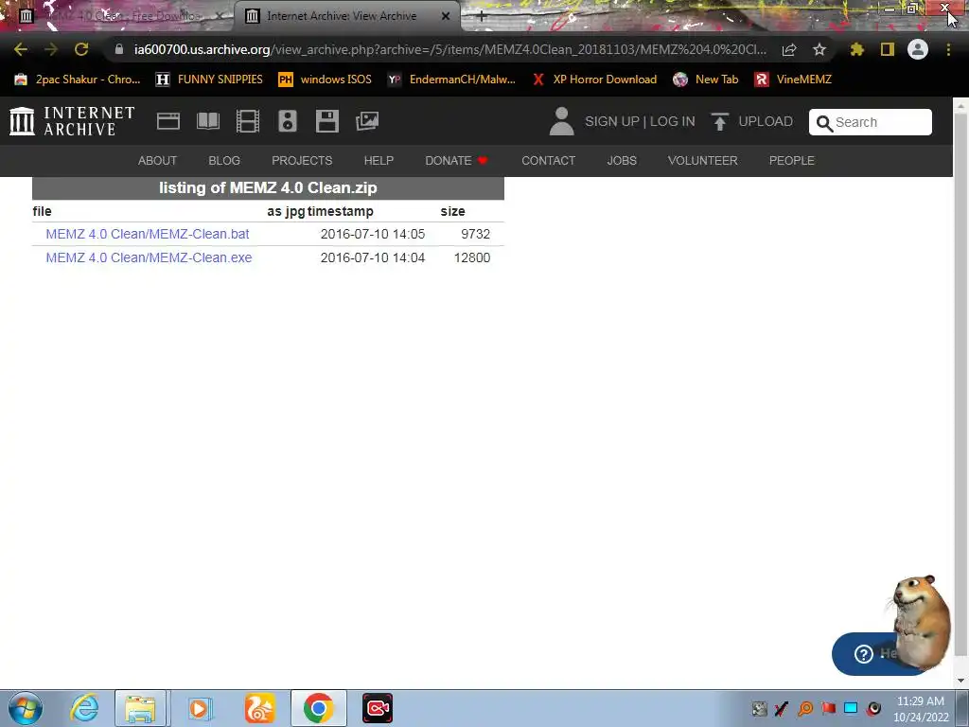Open the ABOUT menu item
Screen dimensions: 969x727
157,161
